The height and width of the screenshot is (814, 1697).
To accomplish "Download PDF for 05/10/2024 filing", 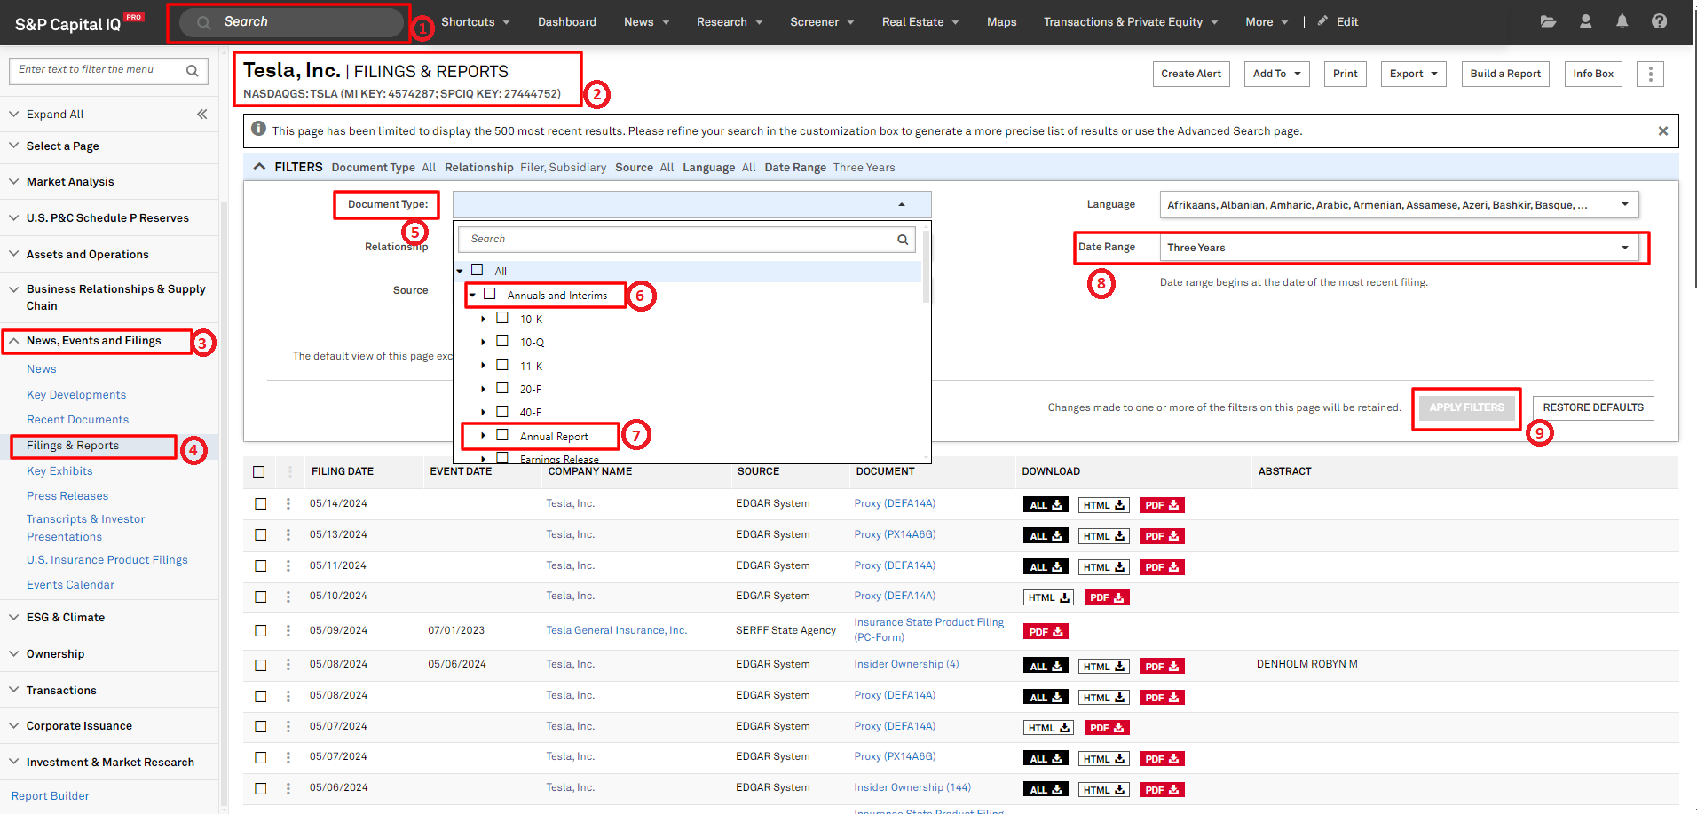I will [1107, 597].
